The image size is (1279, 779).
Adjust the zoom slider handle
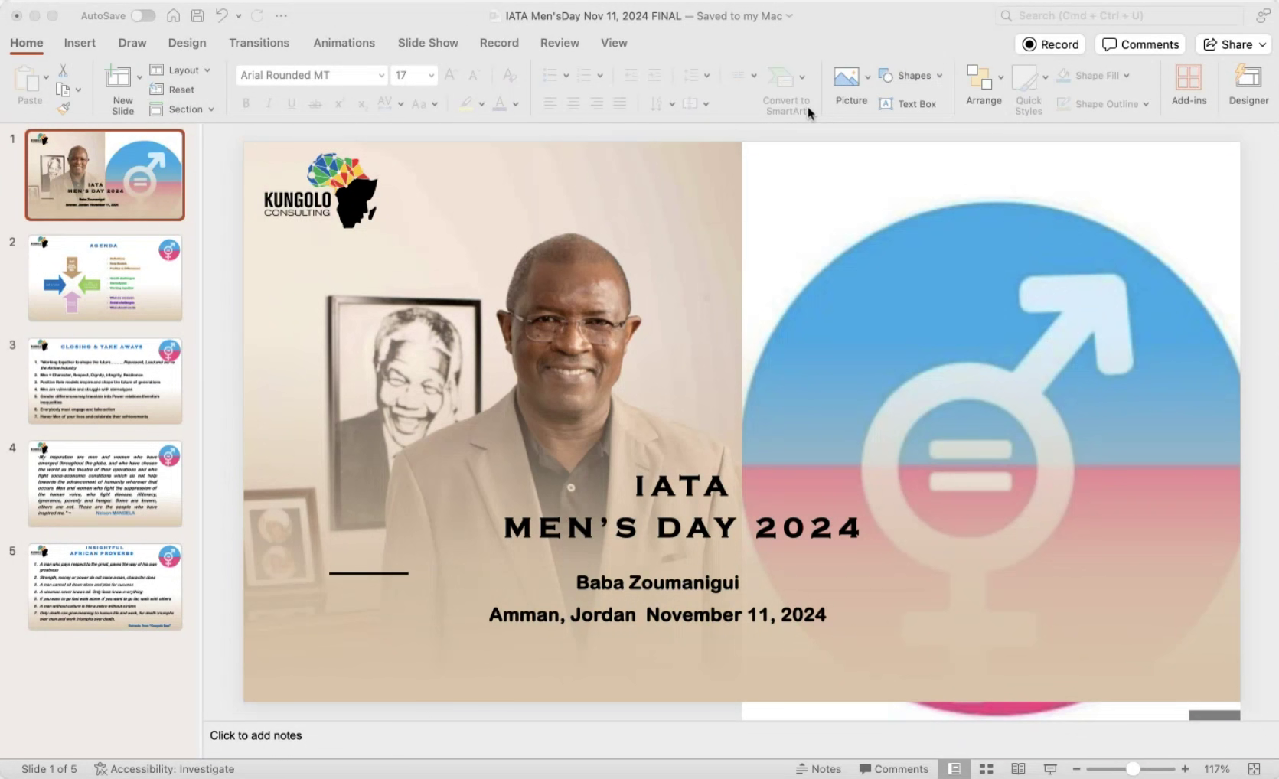[x=1133, y=769]
